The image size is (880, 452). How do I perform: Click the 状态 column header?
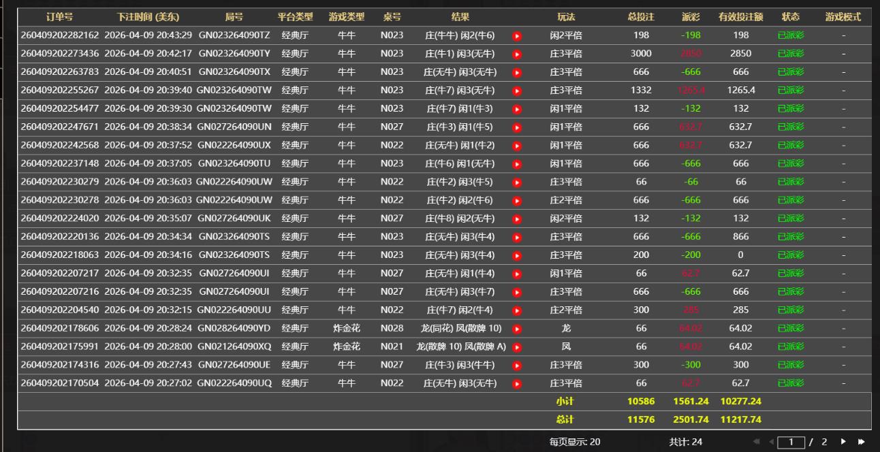[791, 17]
